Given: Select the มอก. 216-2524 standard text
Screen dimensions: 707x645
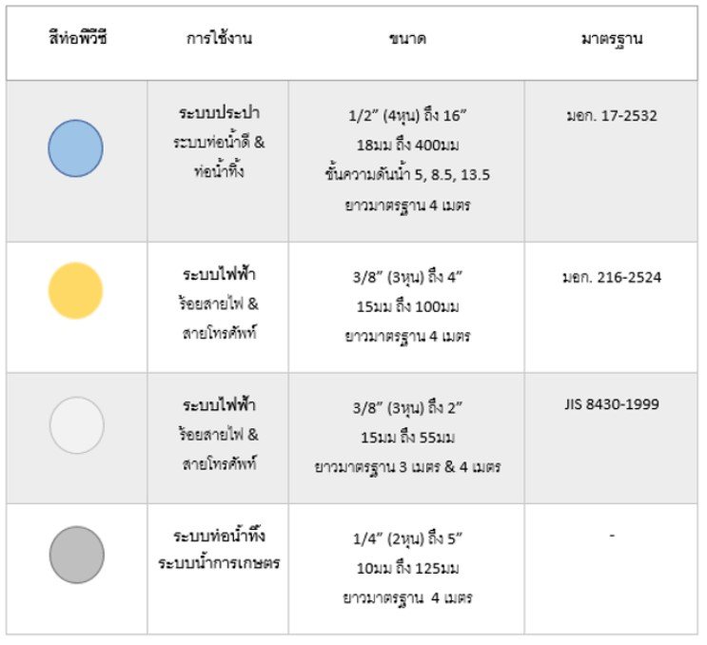Looking at the screenshot, I should (x=611, y=279).
